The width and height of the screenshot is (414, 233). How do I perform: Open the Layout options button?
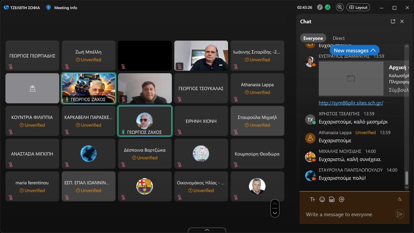[x=358, y=7]
